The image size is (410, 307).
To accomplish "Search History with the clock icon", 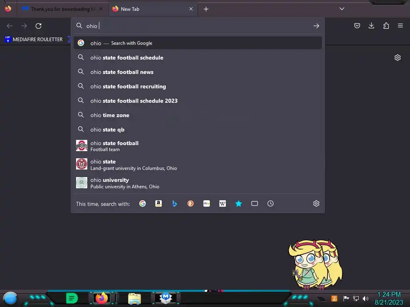I will 270,203.
